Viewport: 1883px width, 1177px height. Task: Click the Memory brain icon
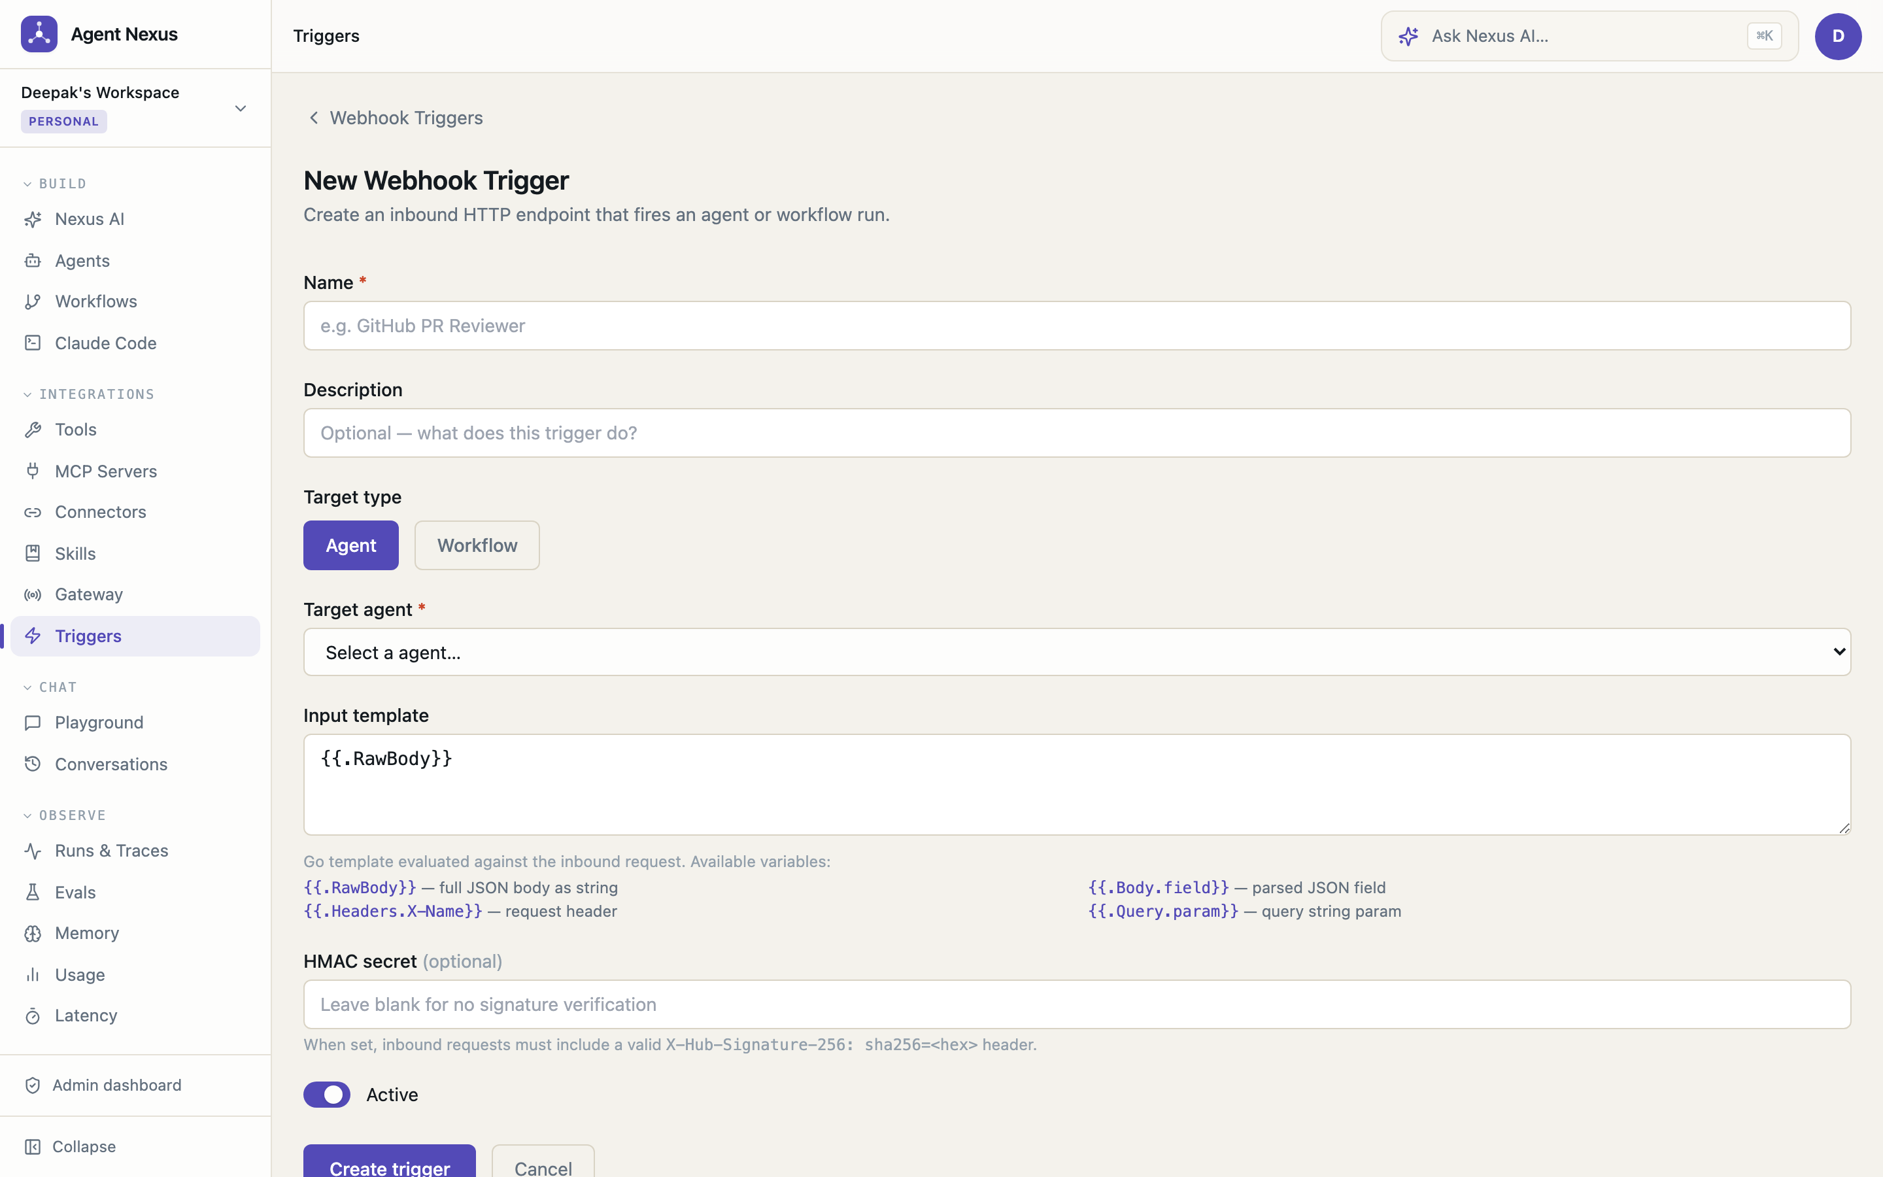(x=33, y=933)
